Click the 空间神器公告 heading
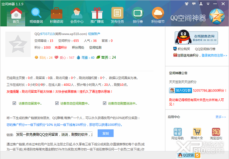 click(178, 73)
